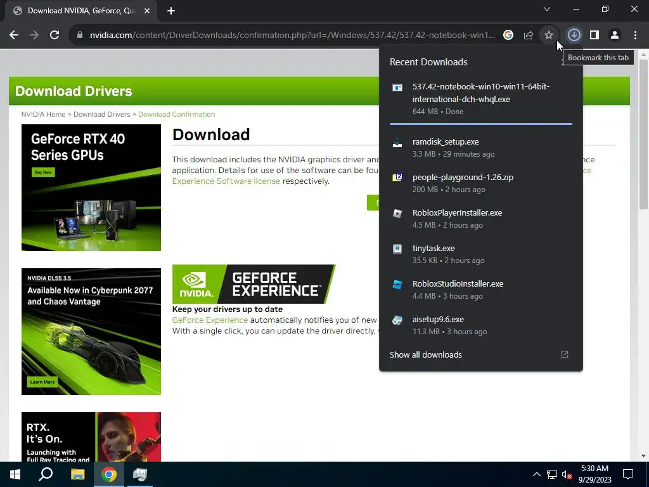Open a new browser tab

point(171,11)
